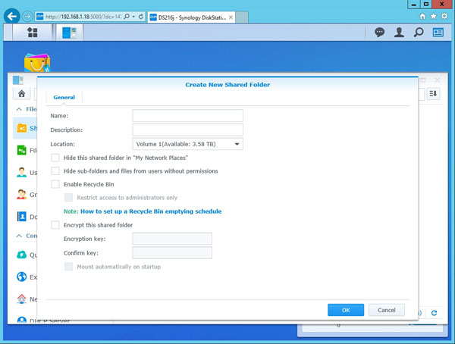The width and height of the screenshot is (455, 344).
Task: Refresh the page using address bar reload icon
Action: tap(141, 17)
